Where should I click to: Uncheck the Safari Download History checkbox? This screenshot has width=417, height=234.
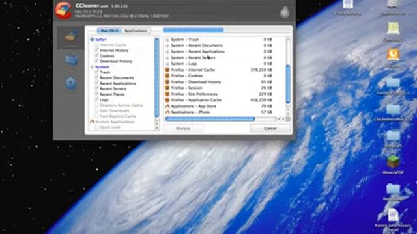(97, 61)
